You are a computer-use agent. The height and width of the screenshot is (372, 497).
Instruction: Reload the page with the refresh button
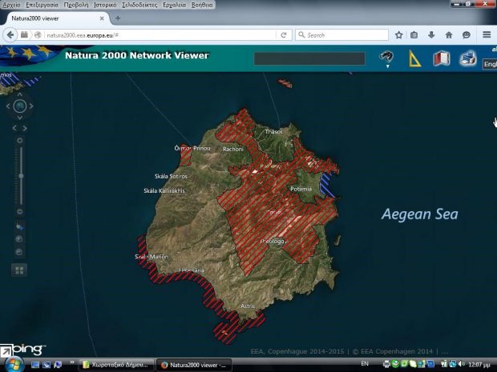[x=284, y=35]
